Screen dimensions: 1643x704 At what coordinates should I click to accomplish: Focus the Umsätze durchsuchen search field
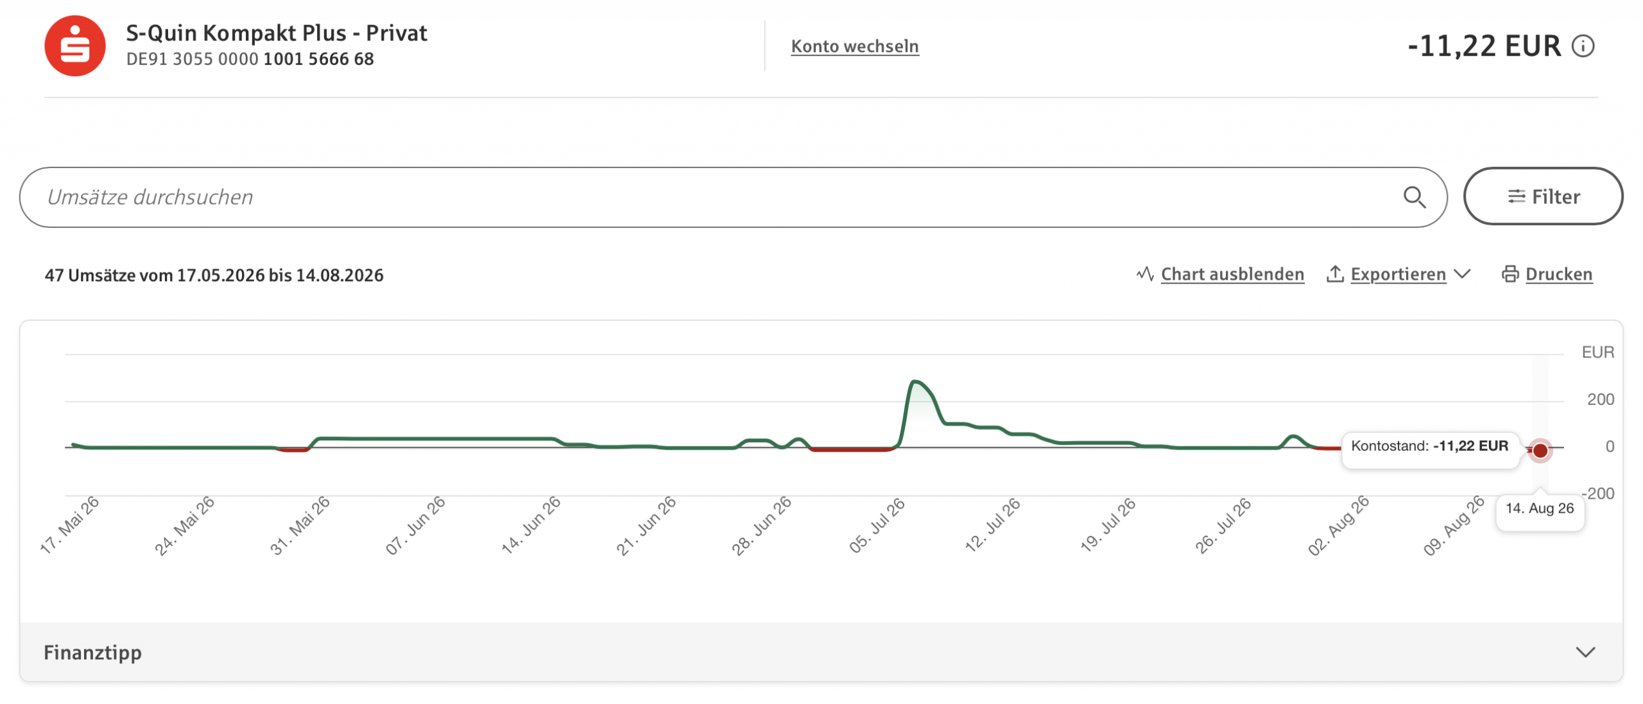pyautogui.click(x=733, y=197)
